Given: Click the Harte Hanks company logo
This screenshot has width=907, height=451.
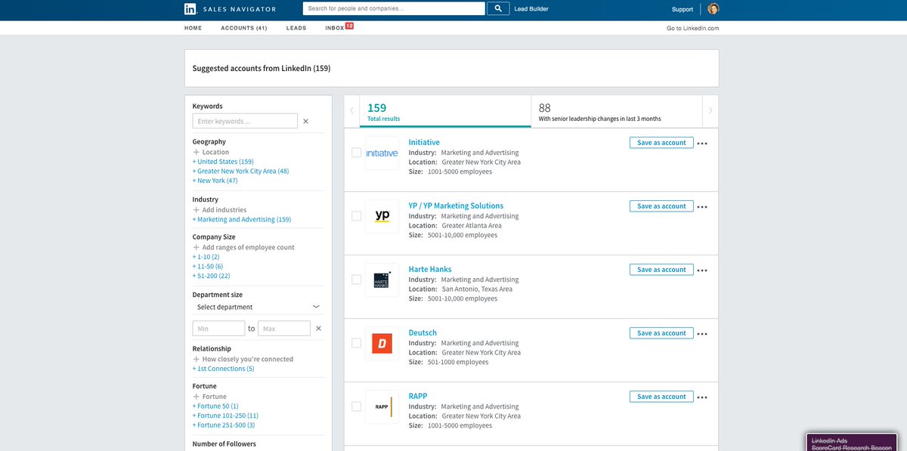Looking at the screenshot, I should pyautogui.click(x=382, y=280).
